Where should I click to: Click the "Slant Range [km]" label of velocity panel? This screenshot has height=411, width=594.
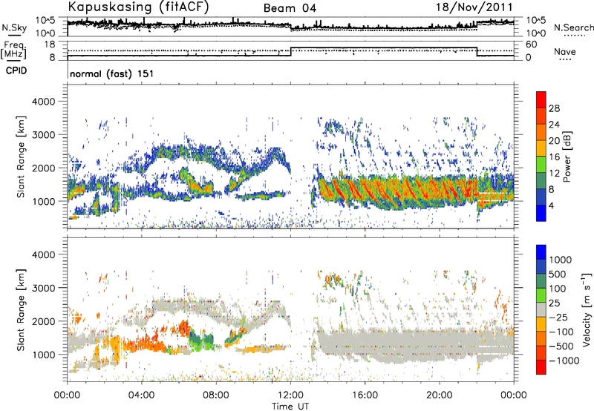pyautogui.click(x=21, y=309)
